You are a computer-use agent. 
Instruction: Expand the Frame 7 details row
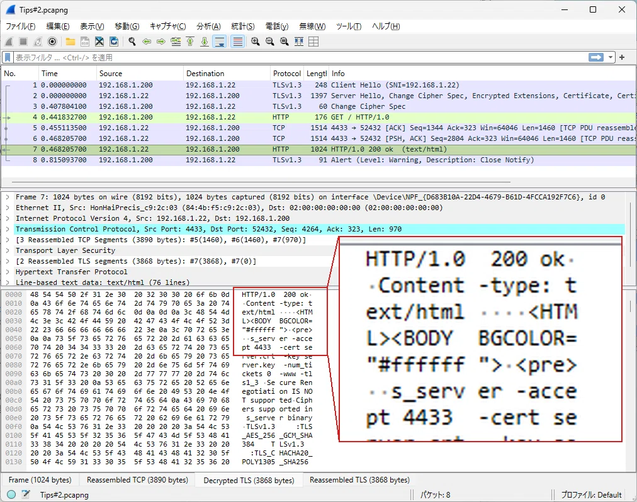click(8, 197)
